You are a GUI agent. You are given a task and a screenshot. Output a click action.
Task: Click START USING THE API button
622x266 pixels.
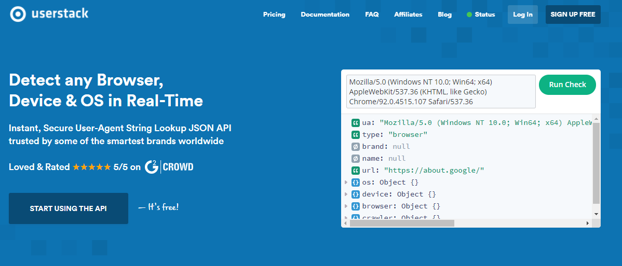[68, 208]
